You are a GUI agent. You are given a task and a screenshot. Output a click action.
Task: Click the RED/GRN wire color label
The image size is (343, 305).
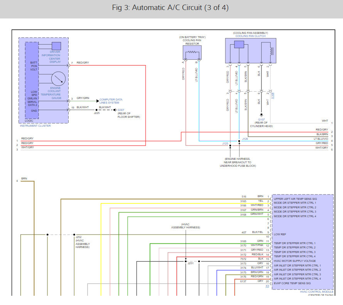(257, 277)
